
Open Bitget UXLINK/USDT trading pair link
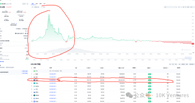tap(53, 83)
